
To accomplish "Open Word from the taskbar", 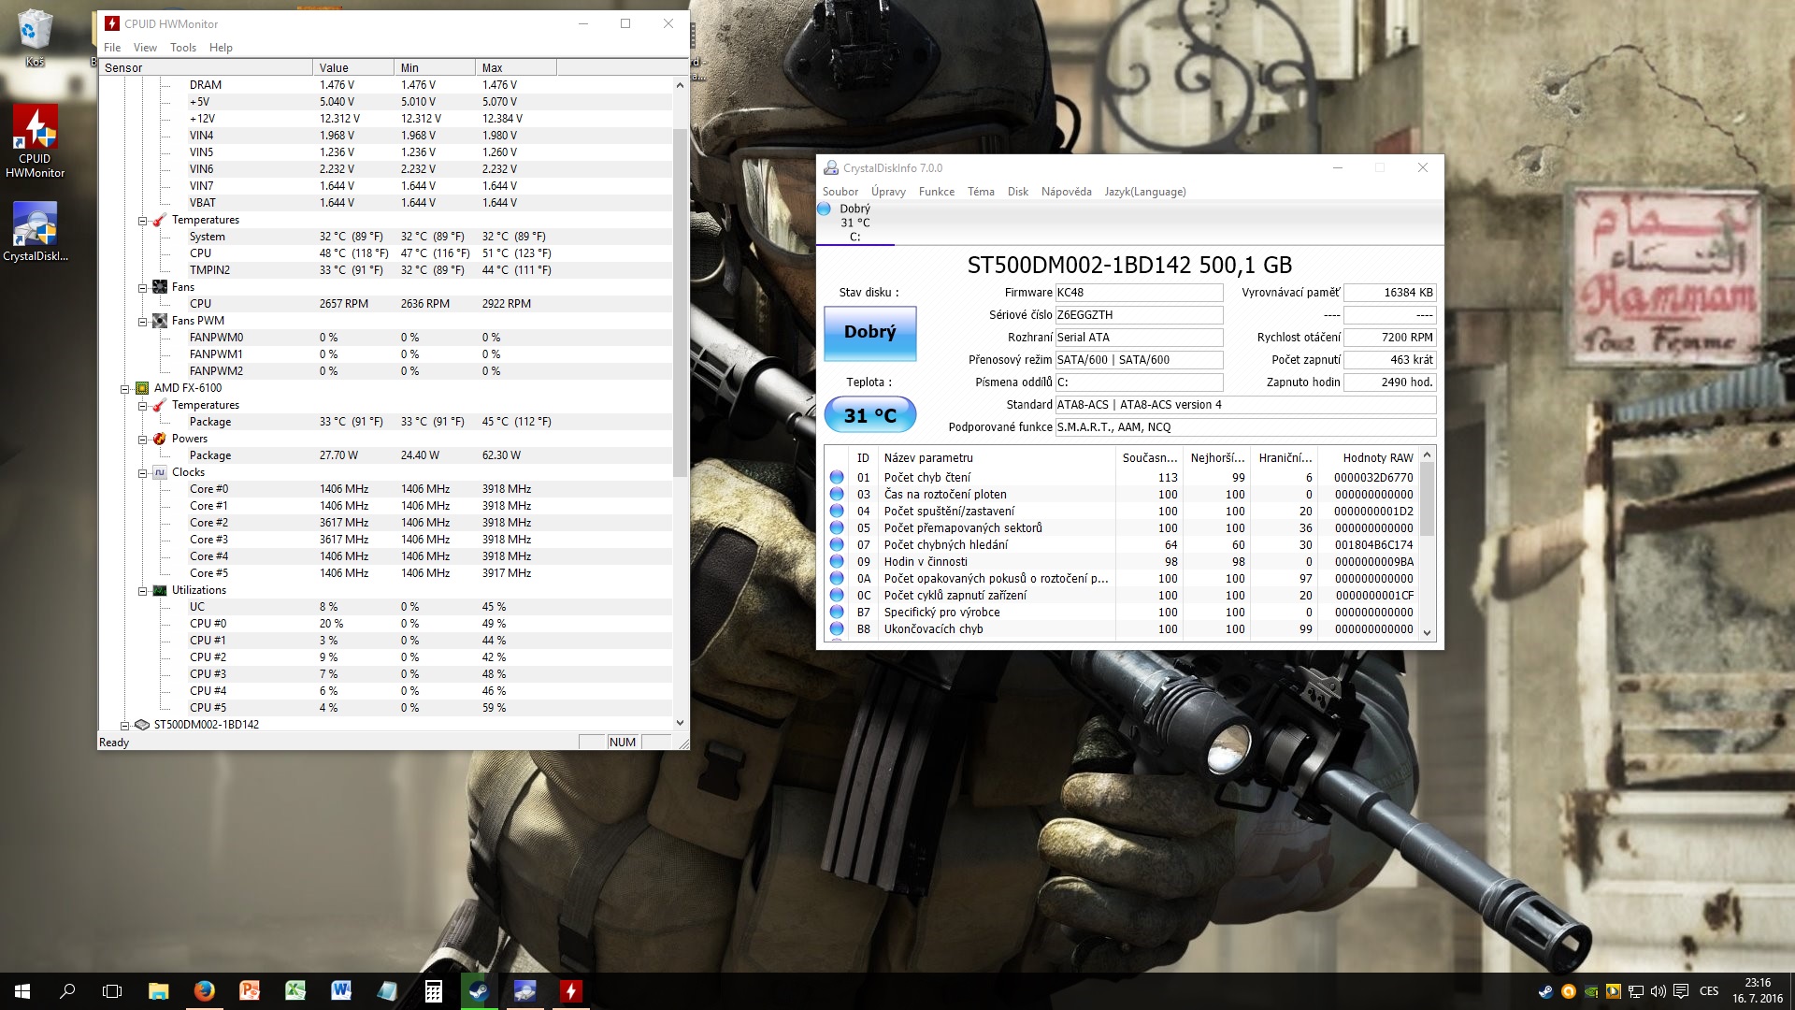I will [x=341, y=990].
